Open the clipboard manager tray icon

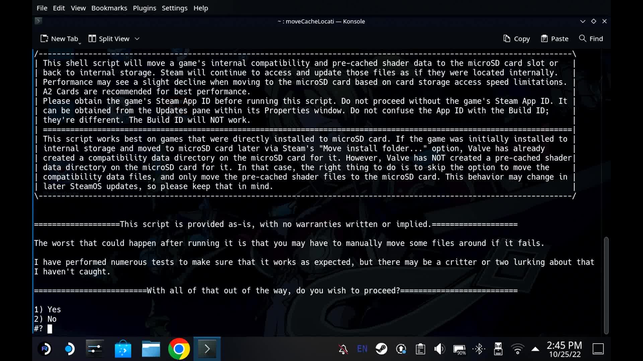(x=421, y=349)
